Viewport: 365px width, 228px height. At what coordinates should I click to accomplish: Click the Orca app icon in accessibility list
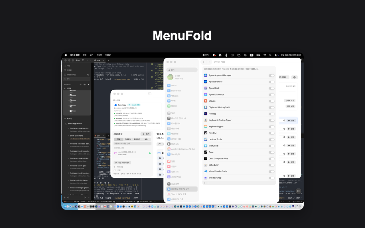click(x=206, y=152)
